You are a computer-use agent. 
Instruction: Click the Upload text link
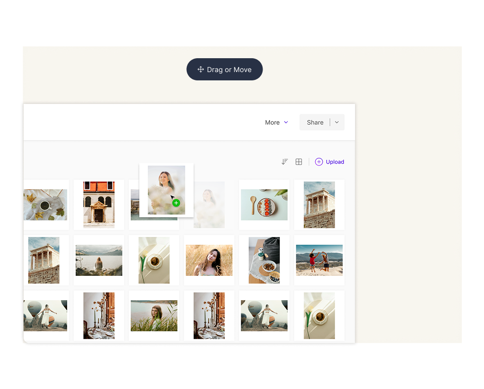tap(335, 162)
